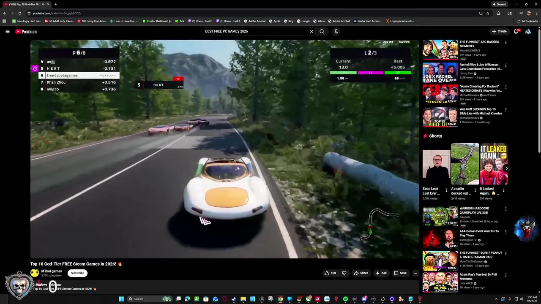Open Funniest Burnt Peanut video thumbnail

tap(440, 261)
